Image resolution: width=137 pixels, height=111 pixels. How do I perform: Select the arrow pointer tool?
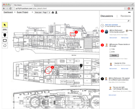point(5,25)
